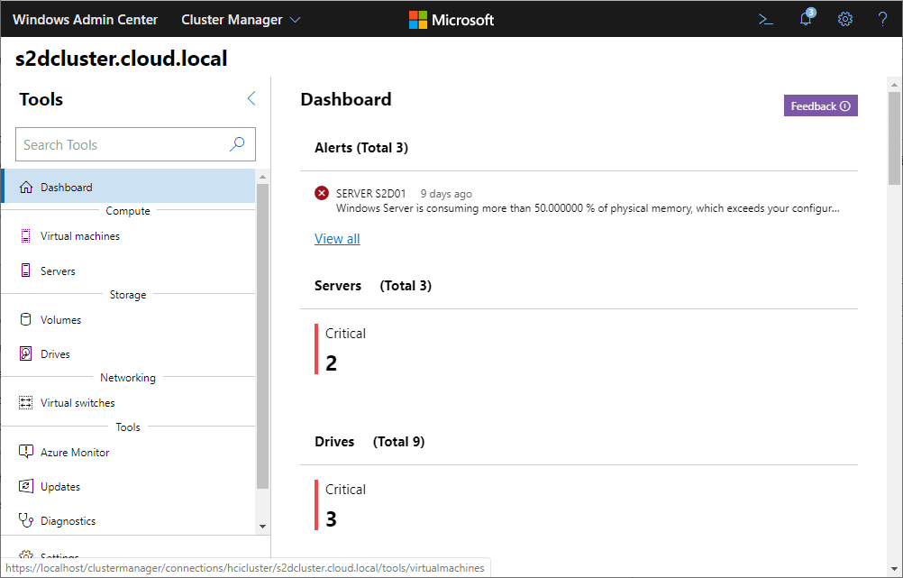Click the Virtual machines icon in sidebar
Viewport: 903px width, 578px height.
pos(25,236)
